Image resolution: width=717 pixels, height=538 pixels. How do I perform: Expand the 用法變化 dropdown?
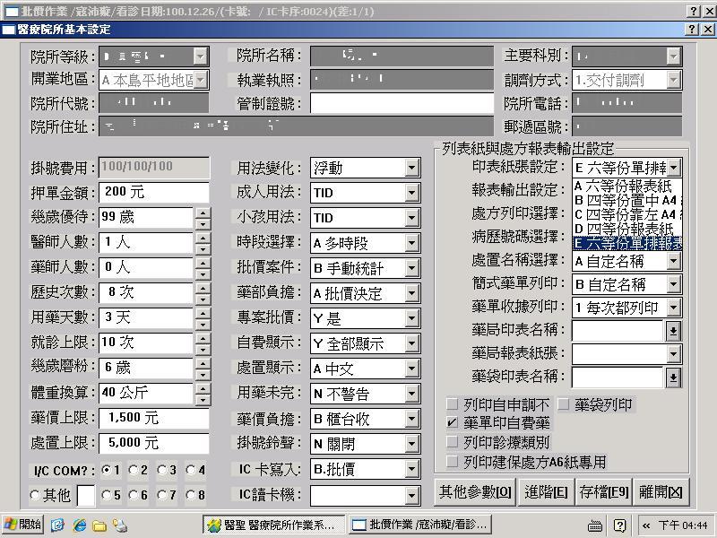click(x=411, y=169)
